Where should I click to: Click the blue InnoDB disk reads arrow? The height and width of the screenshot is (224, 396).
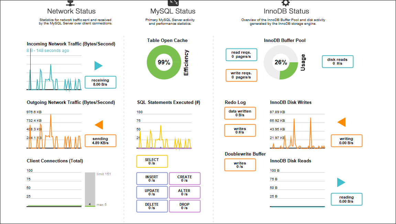(341, 182)
